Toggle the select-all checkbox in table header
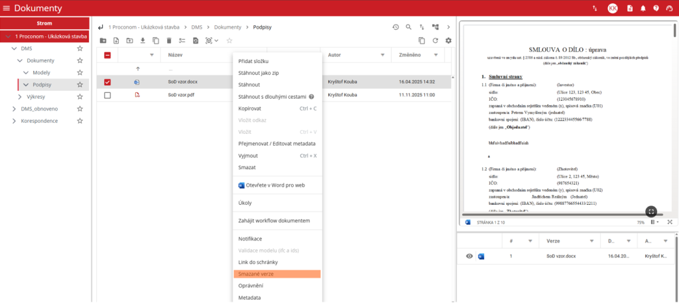 coord(107,56)
